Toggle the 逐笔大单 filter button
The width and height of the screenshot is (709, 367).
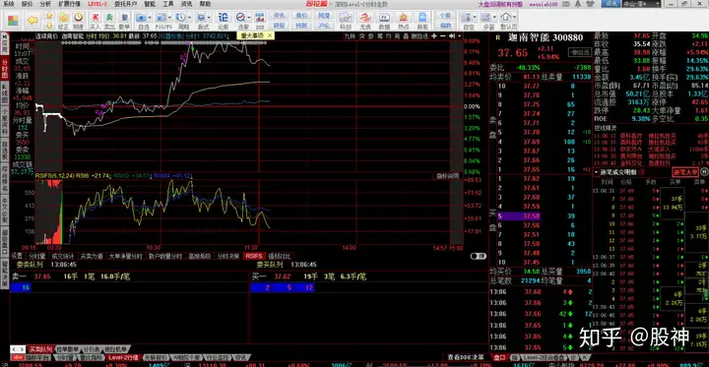pos(686,172)
